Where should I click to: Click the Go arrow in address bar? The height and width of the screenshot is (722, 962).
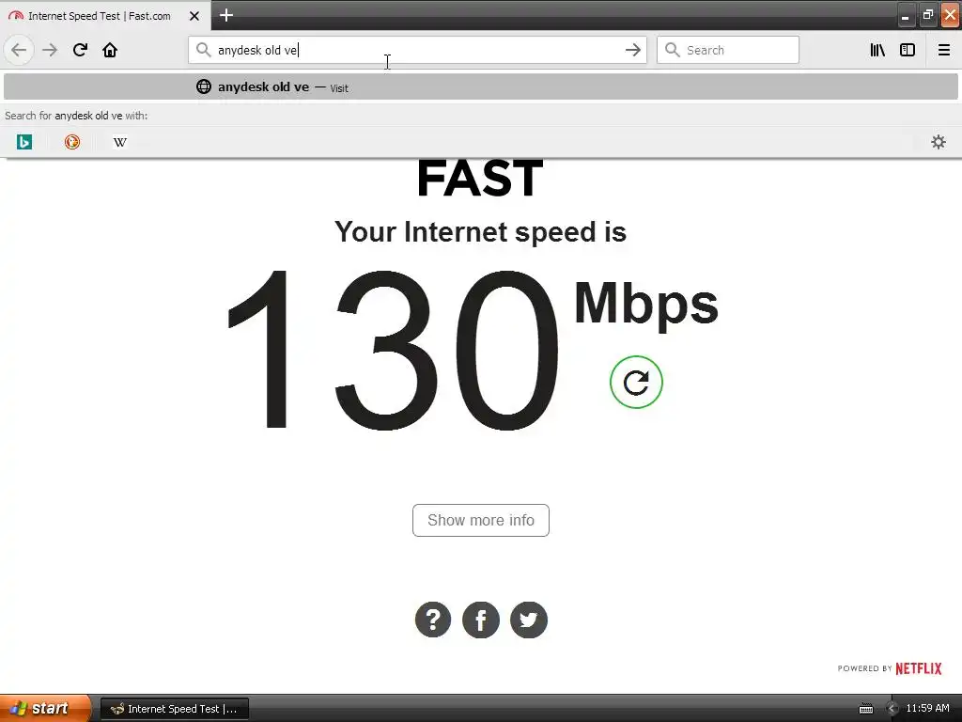coord(632,50)
